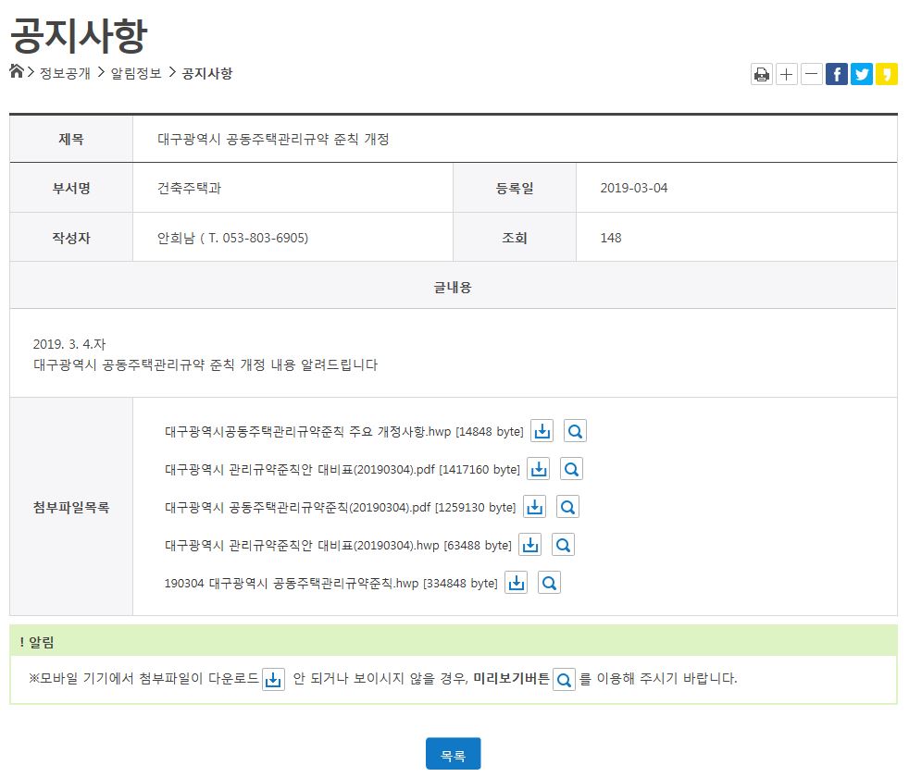Go to 정보공개 breadcrumb link
909x777 pixels.
tap(65, 73)
